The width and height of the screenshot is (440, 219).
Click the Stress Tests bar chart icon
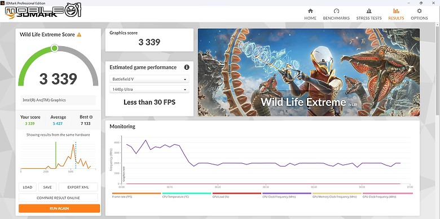coord(369,11)
